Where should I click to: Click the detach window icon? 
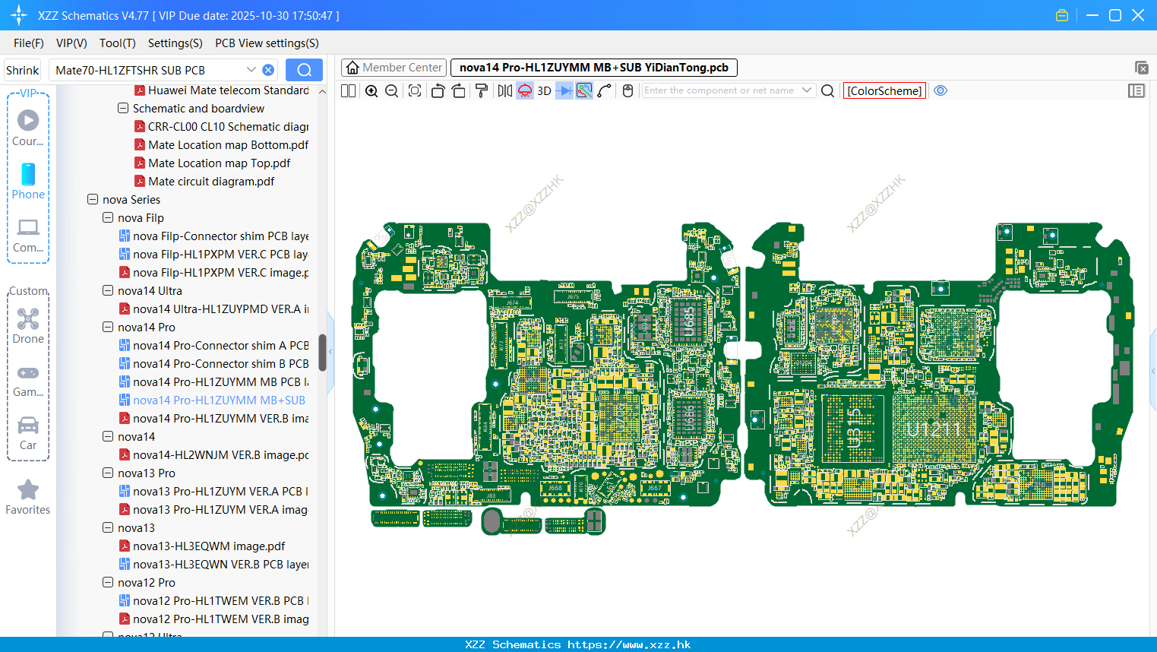(x=1141, y=68)
